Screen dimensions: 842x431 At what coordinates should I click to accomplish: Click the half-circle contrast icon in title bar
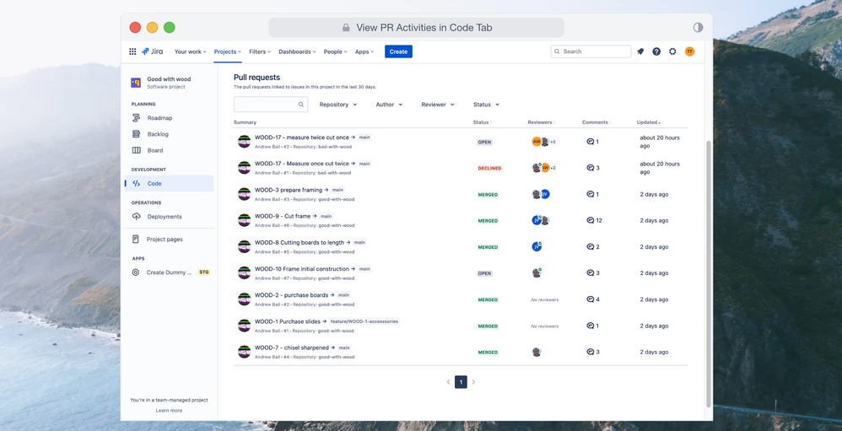(x=698, y=27)
